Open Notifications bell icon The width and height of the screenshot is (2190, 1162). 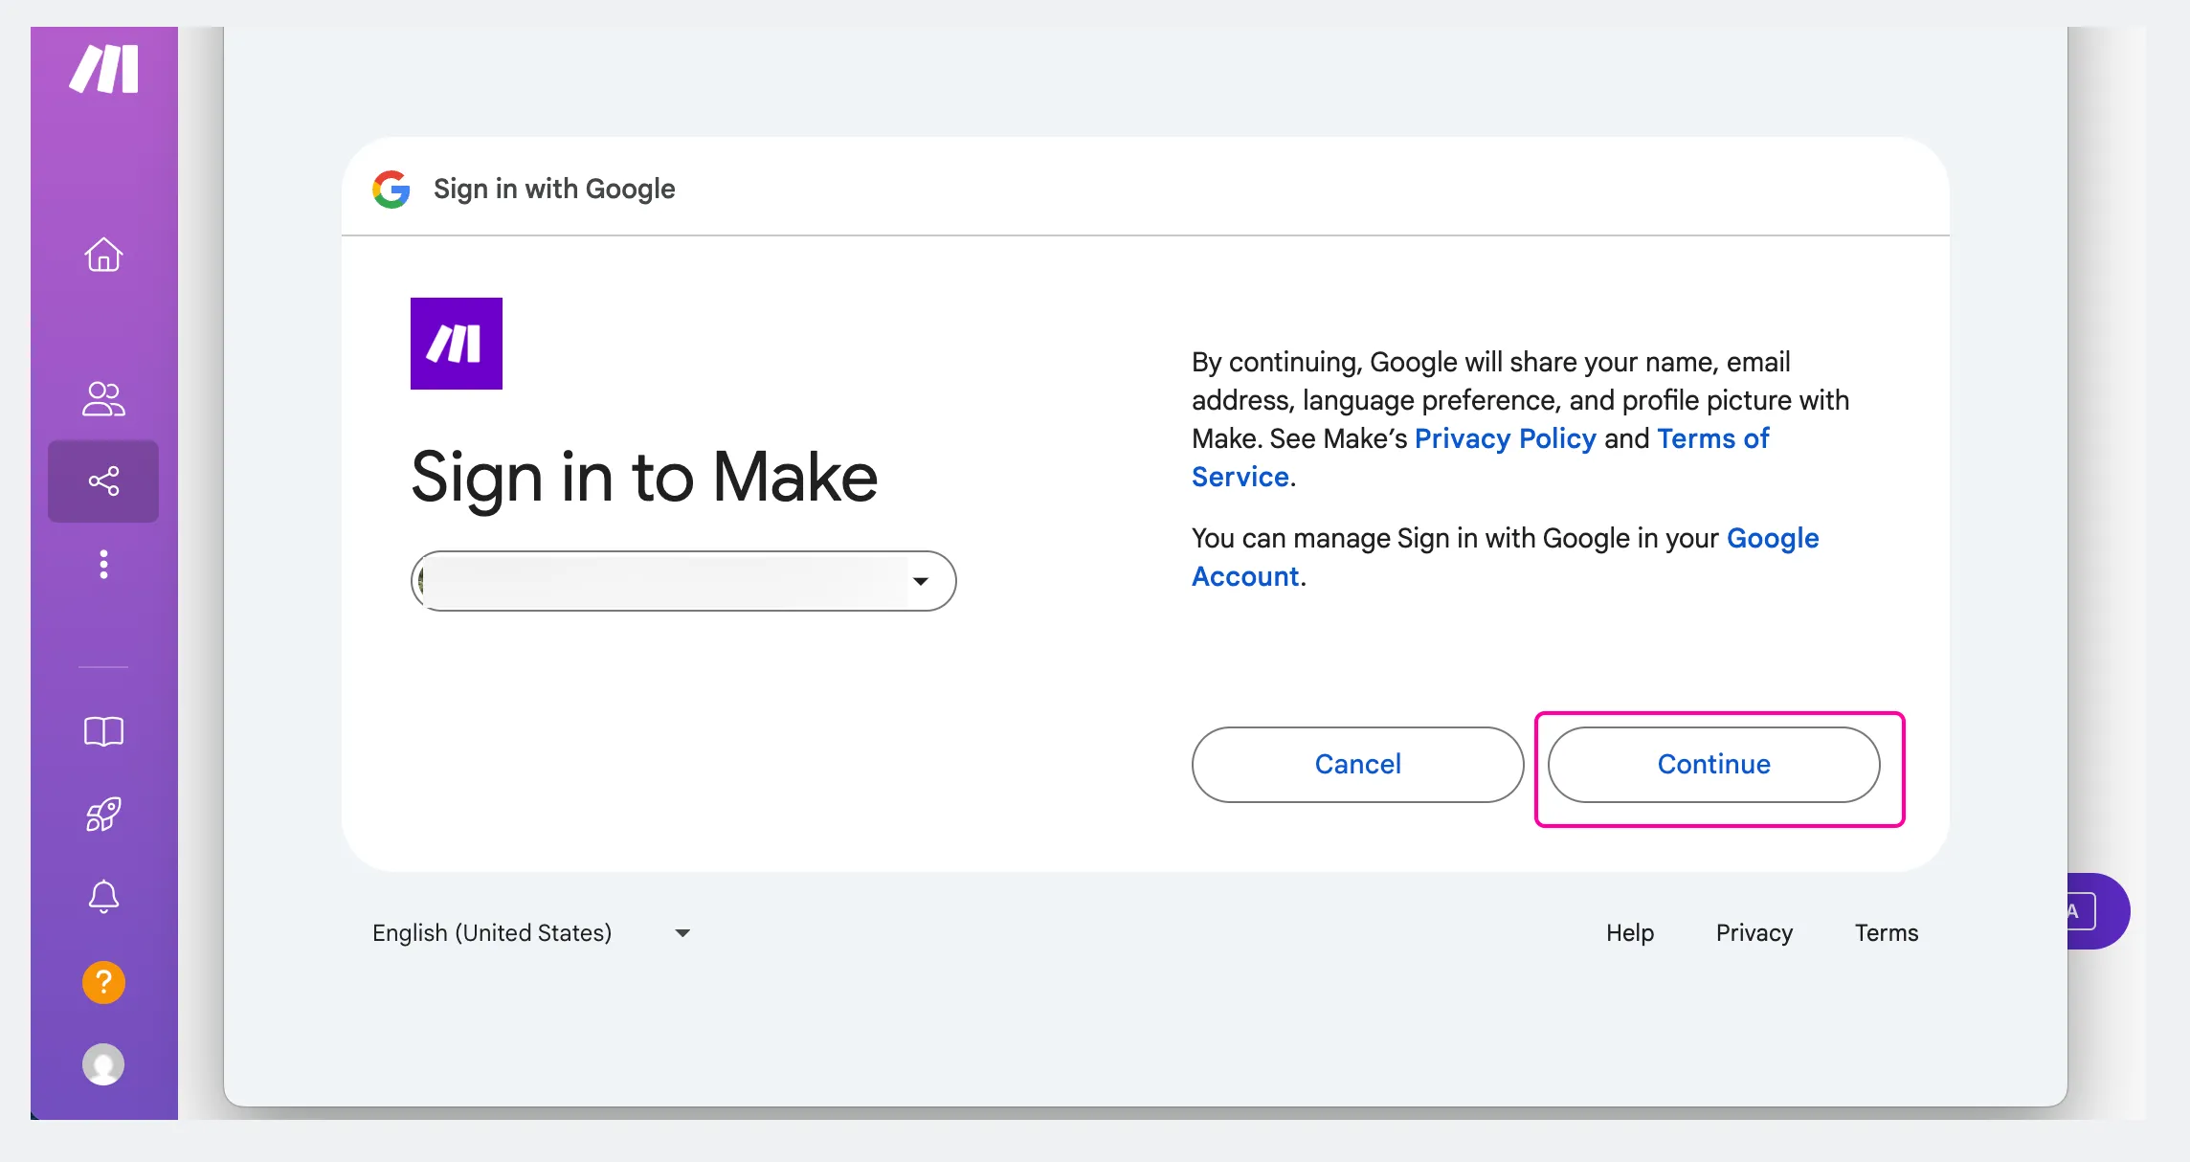(103, 897)
